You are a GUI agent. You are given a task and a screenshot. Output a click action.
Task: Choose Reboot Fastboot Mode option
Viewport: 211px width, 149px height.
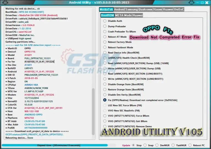[x=105, y=47]
